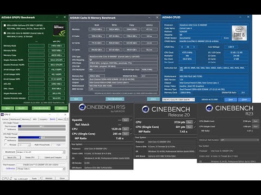Expand the Reference 'Please Select' dropdown
This screenshot has width=261, height=195.
click(41, 168)
